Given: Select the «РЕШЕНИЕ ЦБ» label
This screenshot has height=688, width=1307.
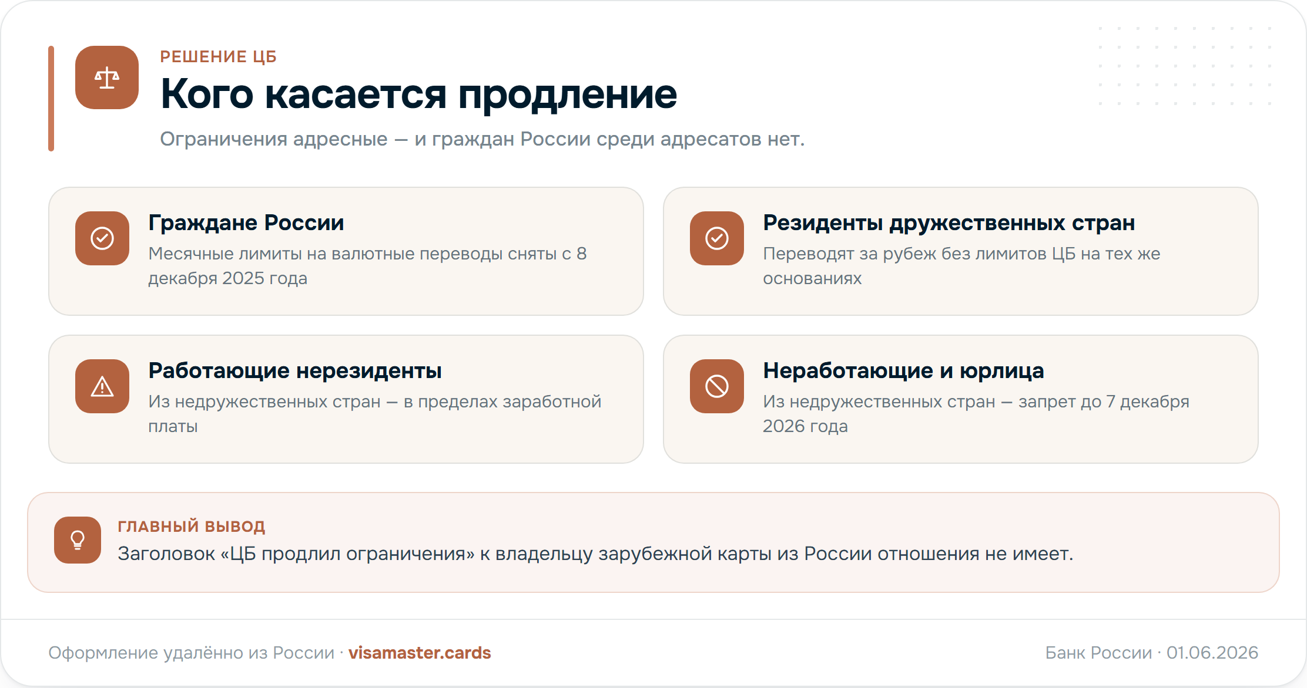Looking at the screenshot, I should 218,57.
